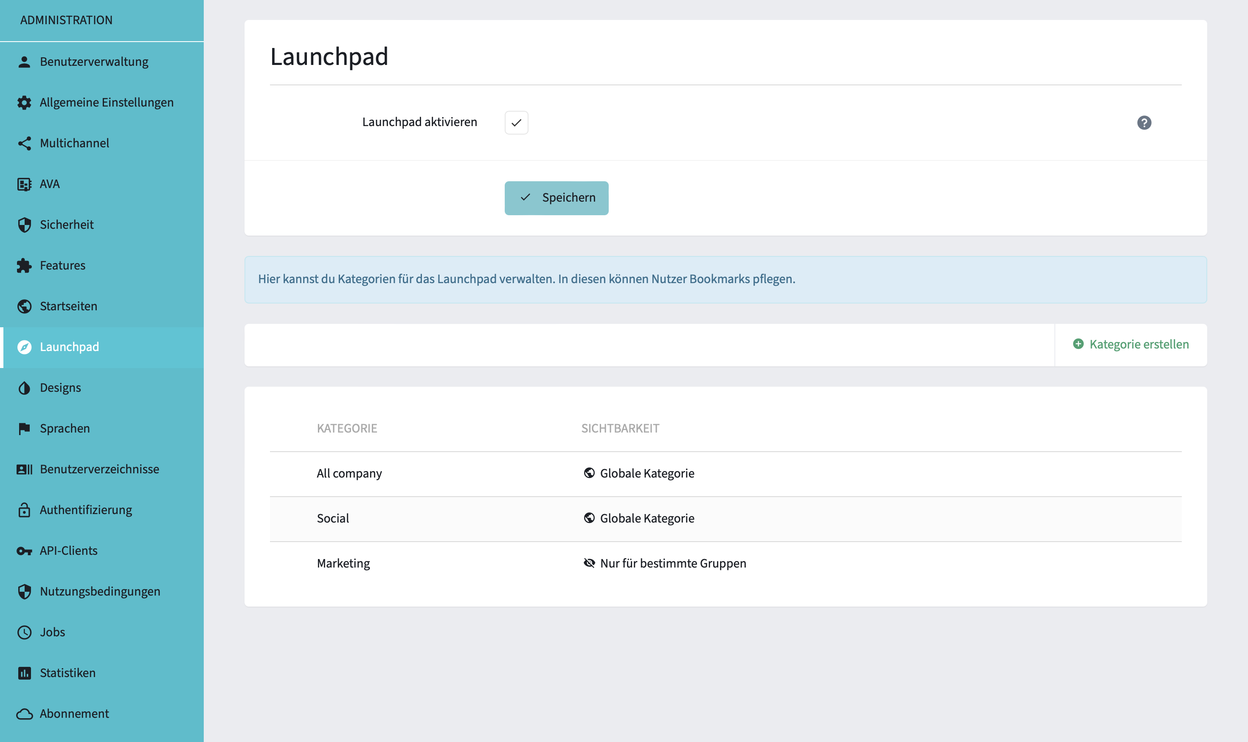Select the Designs drop icon
The height and width of the screenshot is (742, 1248).
[24, 388]
